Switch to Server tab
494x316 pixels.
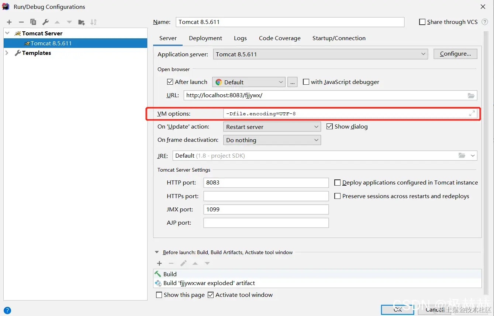tap(168, 38)
